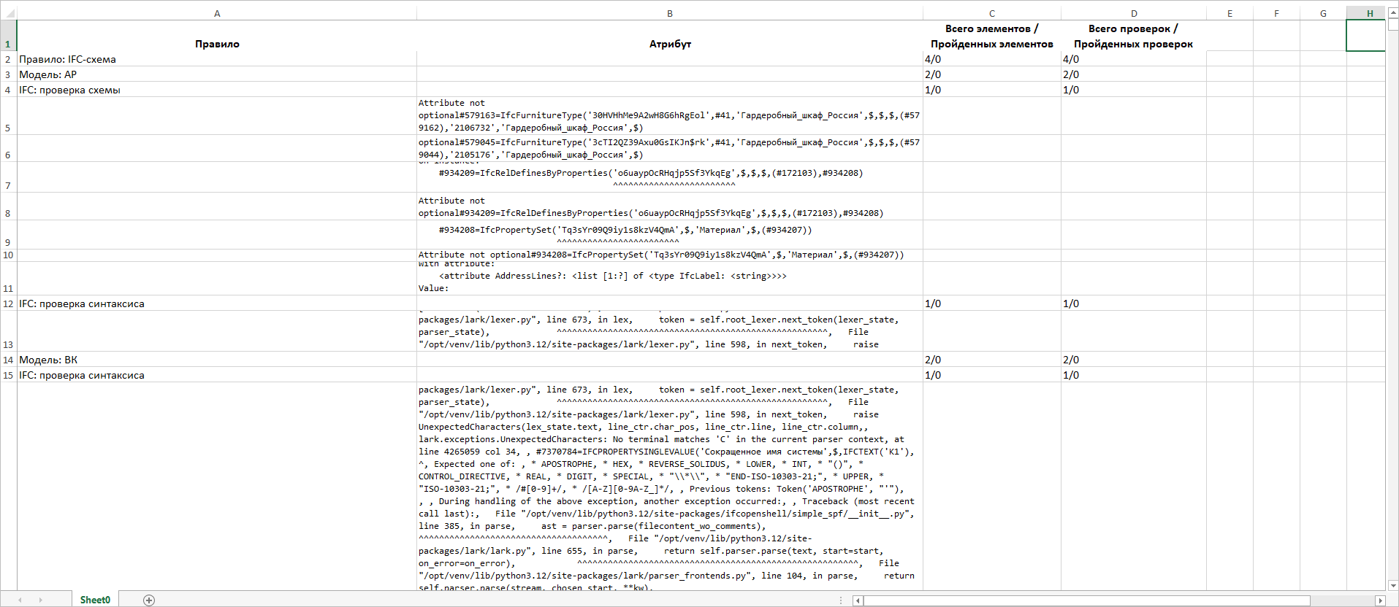Click cell 'Модель: ВК'
The image size is (1399, 607).
48,360
